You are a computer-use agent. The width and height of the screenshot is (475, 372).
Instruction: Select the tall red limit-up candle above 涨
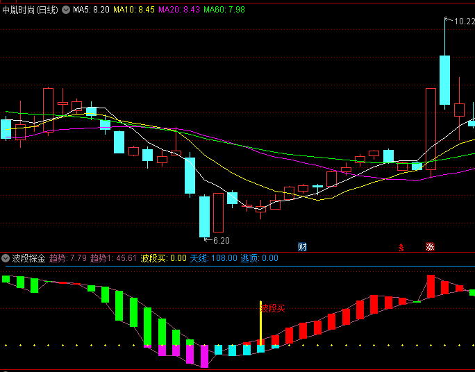click(431, 129)
